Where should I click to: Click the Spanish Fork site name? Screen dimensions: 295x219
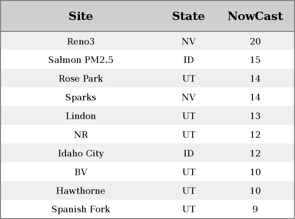pos(81,210)
